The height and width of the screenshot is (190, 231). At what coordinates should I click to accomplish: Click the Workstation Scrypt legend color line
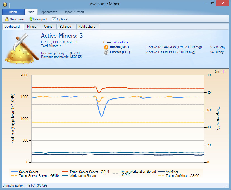click(x=65, y=176)
